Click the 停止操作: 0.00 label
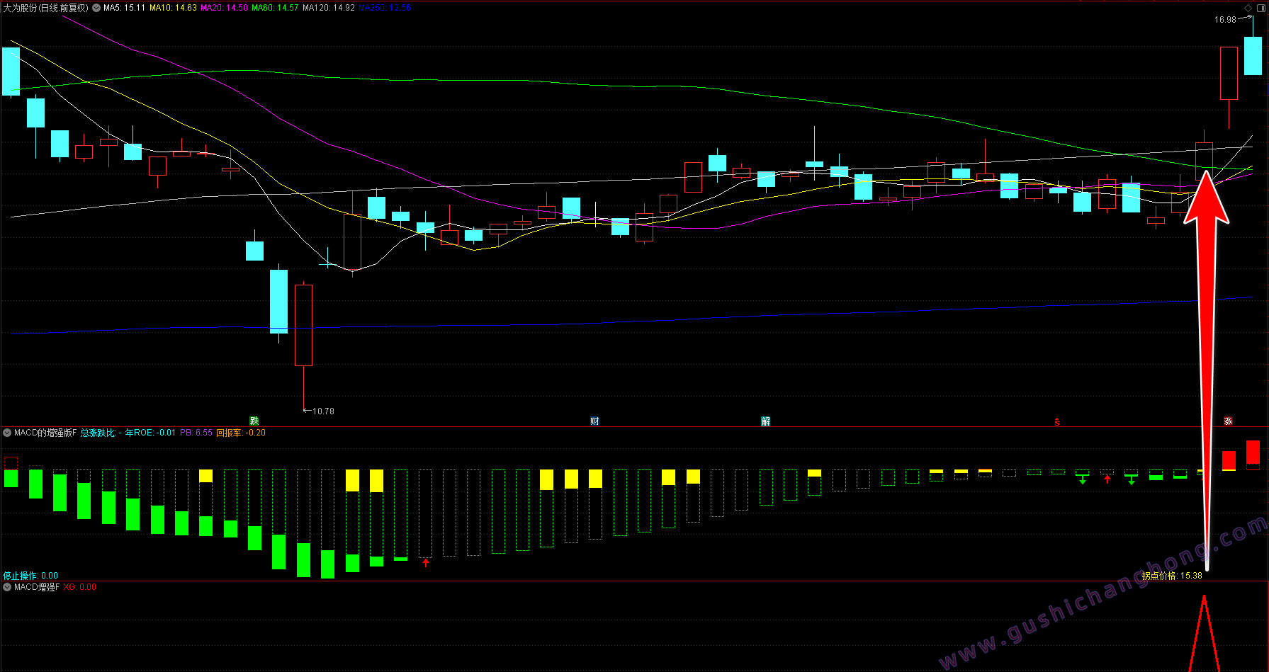The image size is (1269, 672). click(x=30, y=576)
